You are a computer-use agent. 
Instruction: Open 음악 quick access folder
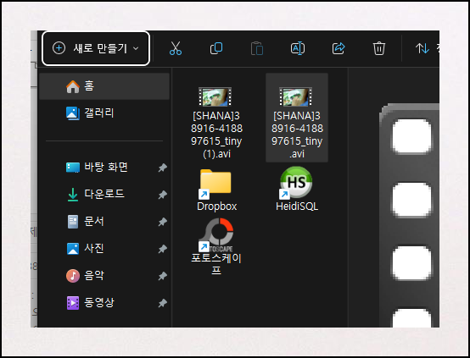pos(104,275)
